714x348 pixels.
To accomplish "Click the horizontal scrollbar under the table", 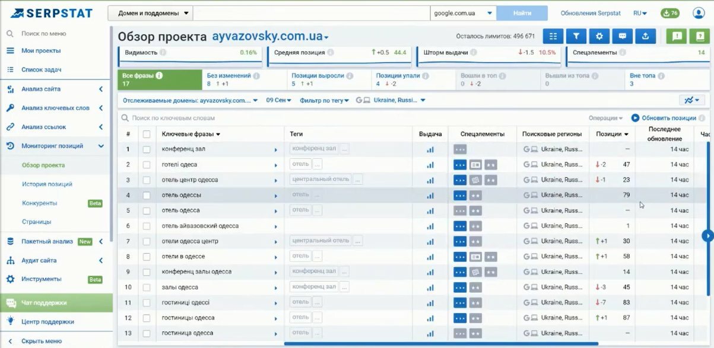I will (x=442, y=344).
